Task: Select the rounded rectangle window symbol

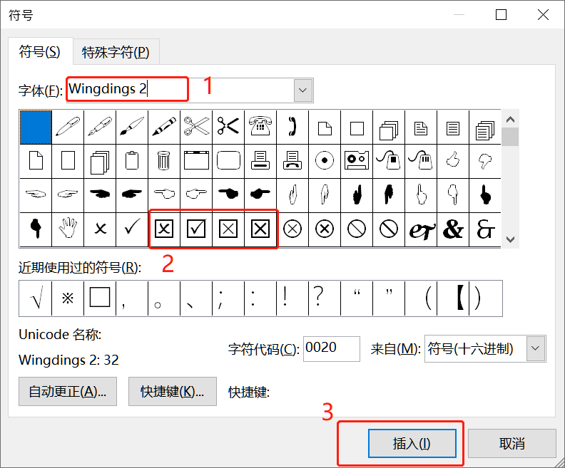Action: 228,161
